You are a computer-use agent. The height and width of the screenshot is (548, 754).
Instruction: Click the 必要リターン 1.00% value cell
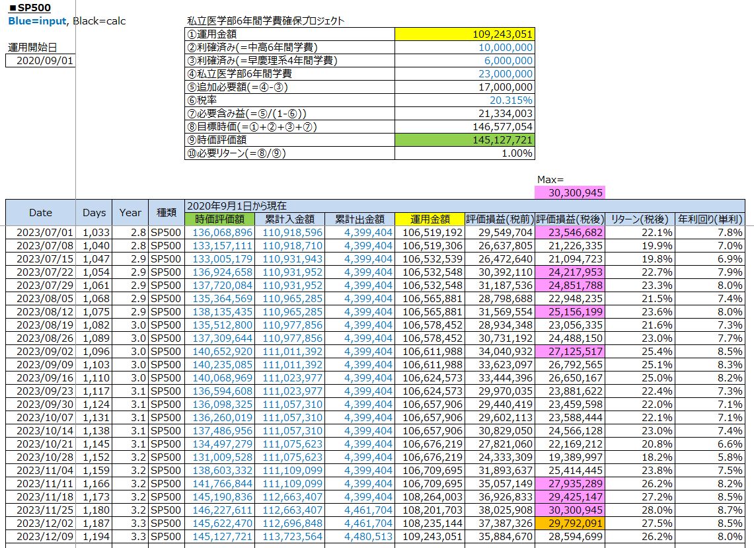tap(464, 153)
